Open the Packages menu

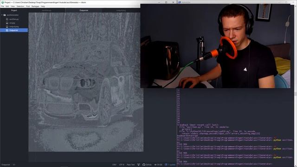click(x=35, y=6)
